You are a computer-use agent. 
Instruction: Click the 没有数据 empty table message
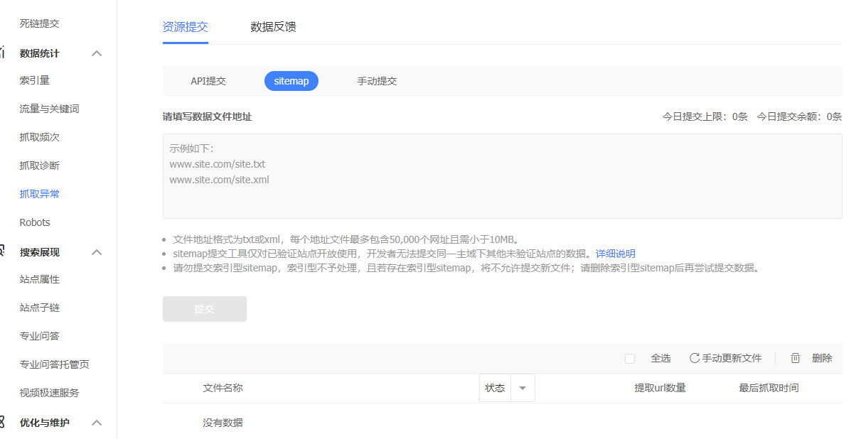(x=223, y=423)
